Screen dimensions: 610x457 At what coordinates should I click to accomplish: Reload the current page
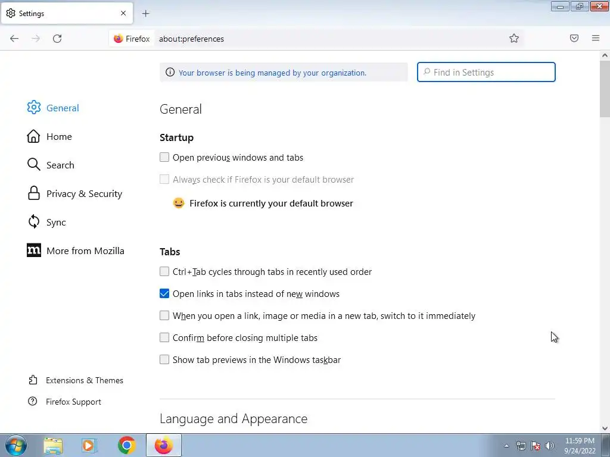tap(57, 39)
